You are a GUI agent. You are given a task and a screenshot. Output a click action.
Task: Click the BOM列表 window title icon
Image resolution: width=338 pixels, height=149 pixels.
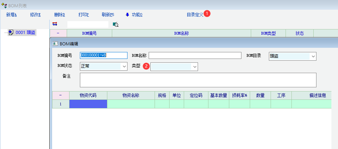click(x=4, y=6)
